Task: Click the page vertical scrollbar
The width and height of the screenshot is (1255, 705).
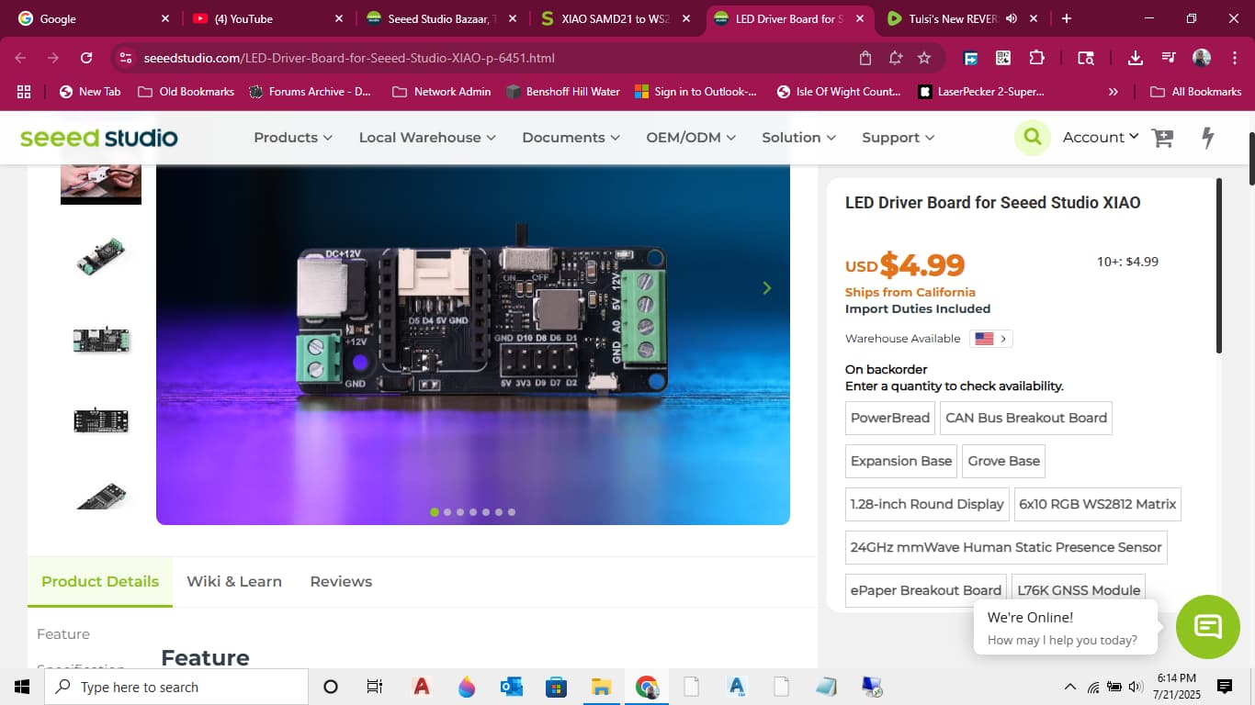Action: (1251, 158)
